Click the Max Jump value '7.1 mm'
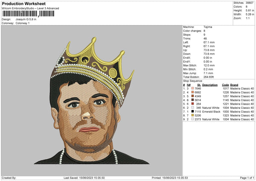The width and height of the screenshot is (256, 181). pyautogui.click(x=208, y=73)
